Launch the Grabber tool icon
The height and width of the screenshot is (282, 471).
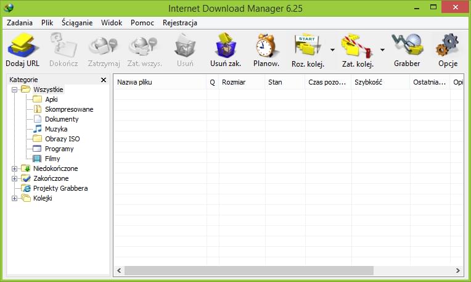click(407, 46)
